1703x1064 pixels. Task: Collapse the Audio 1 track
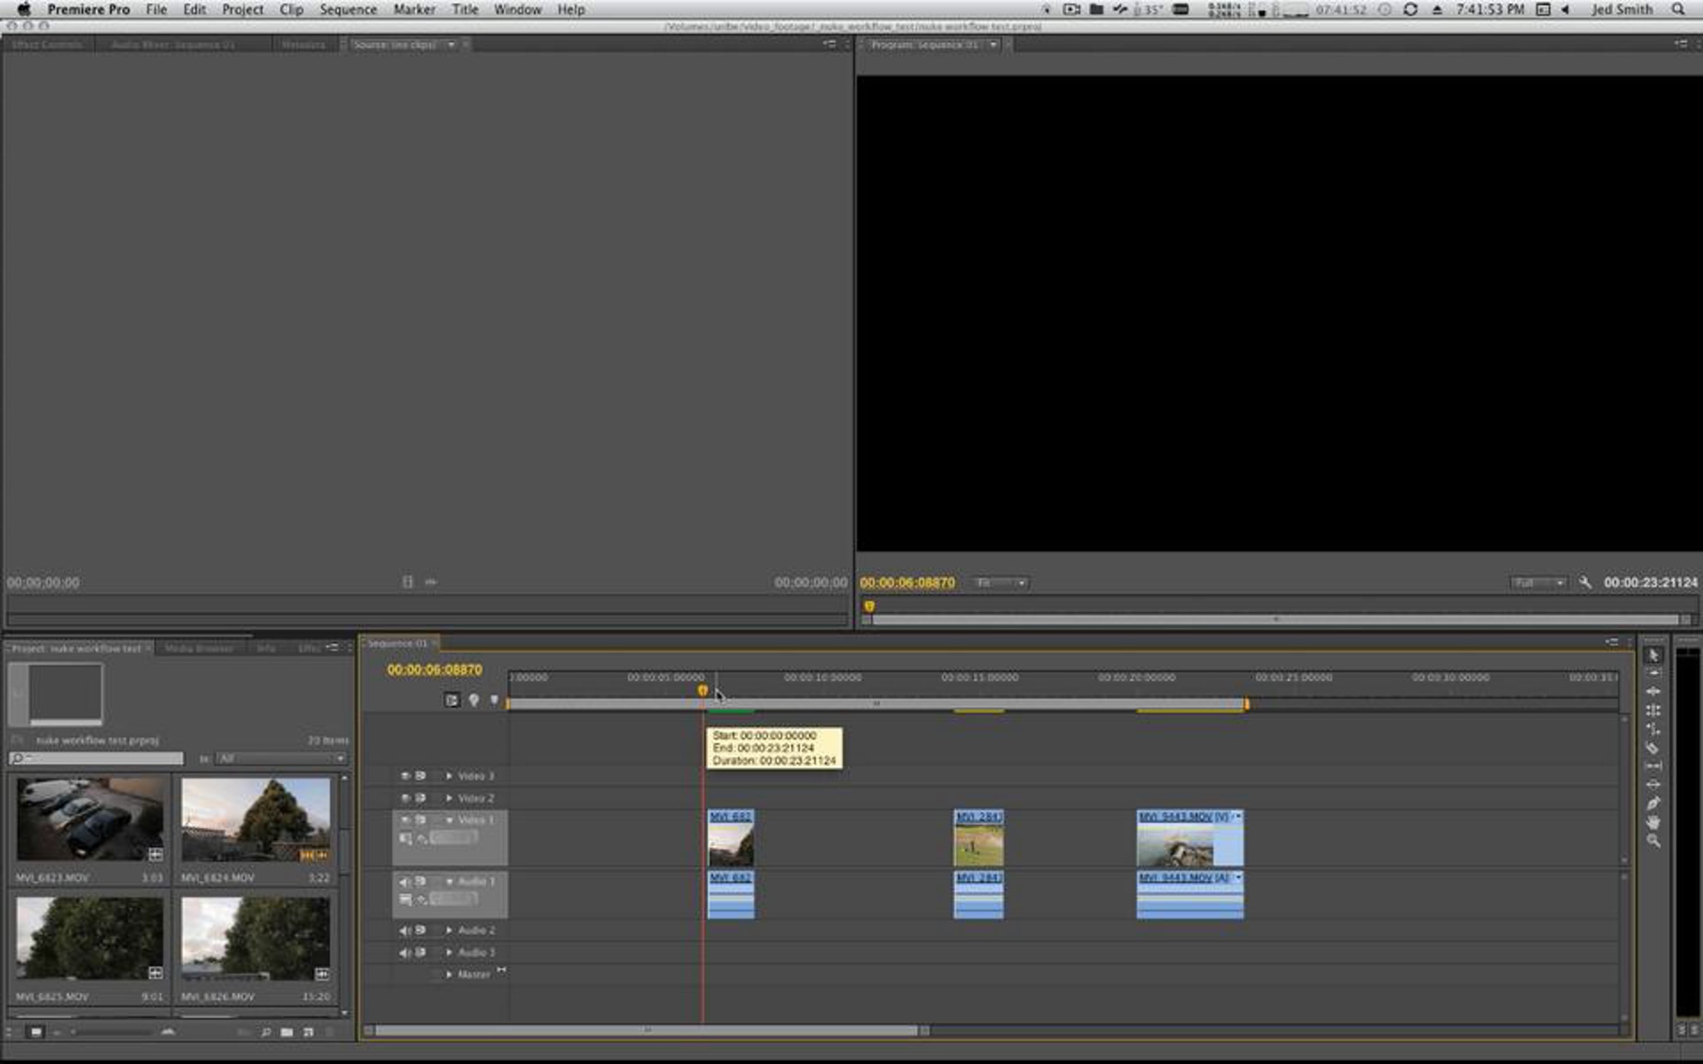coord(448,882)
